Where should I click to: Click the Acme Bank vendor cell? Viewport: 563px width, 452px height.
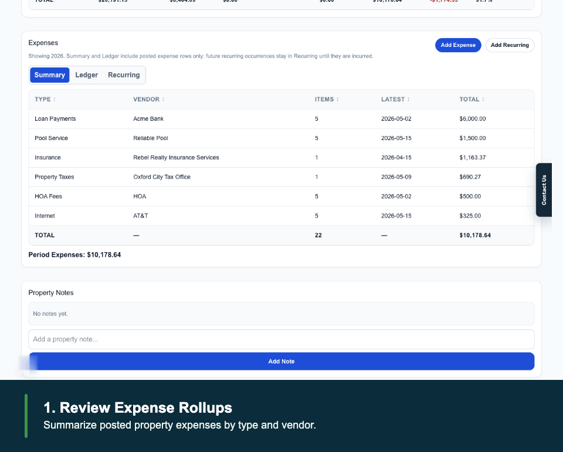(x=148, y=119)
